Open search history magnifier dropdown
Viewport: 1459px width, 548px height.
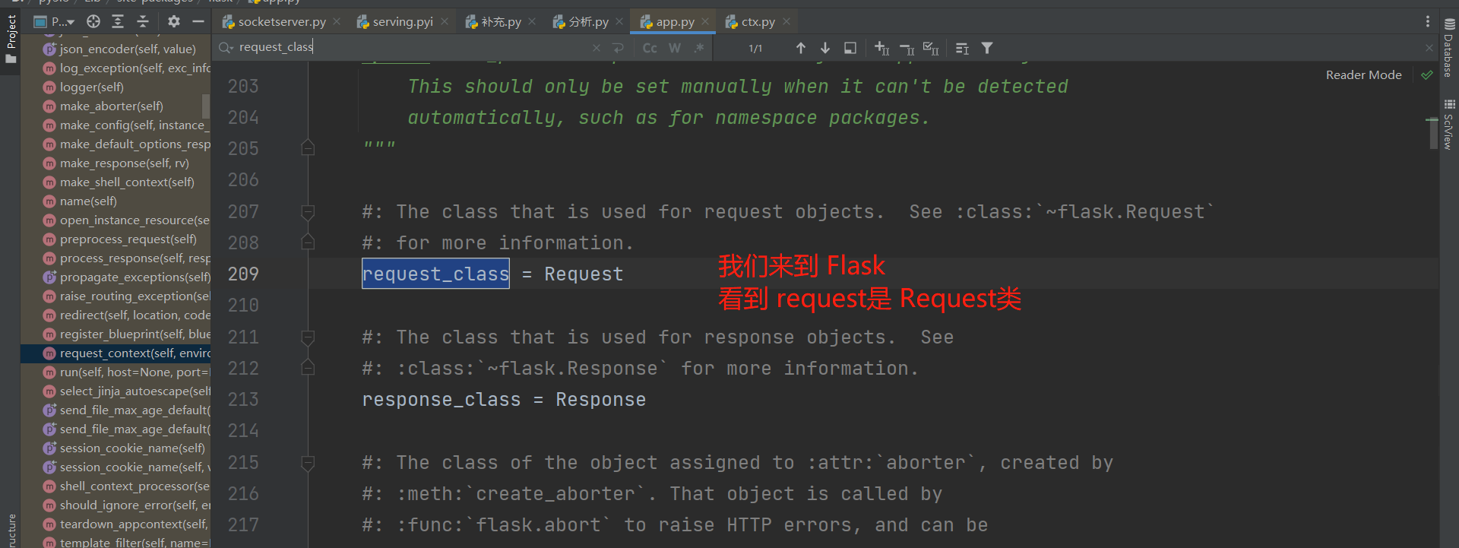pos(226,48)
